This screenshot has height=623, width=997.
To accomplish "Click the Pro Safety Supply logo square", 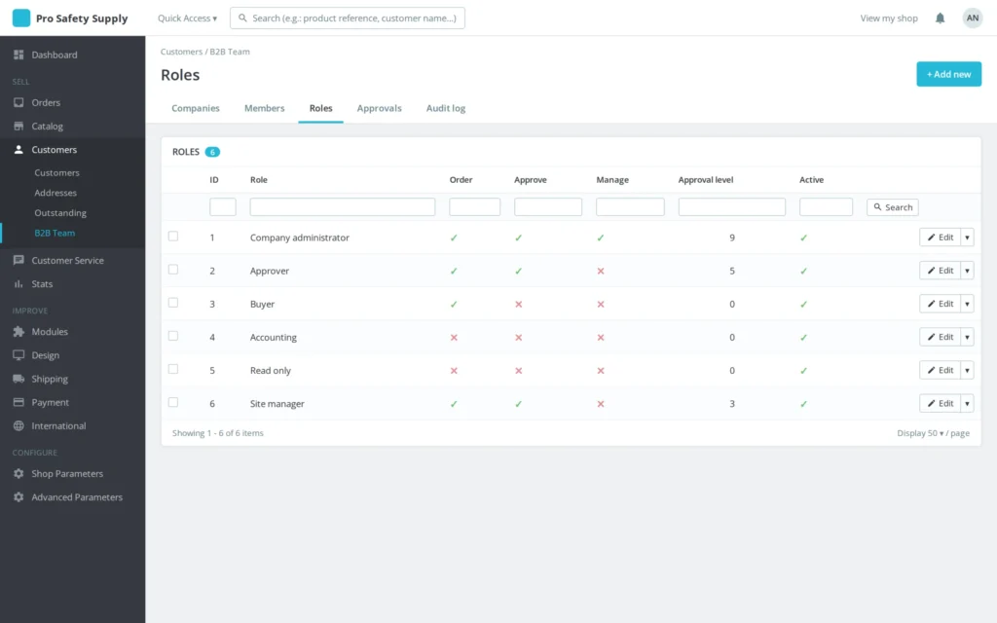I will (21, 18).
